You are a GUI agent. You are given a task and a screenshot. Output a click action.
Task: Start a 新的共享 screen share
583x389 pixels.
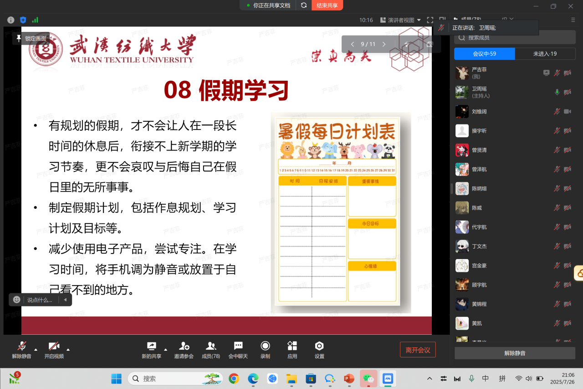[151, 347]
